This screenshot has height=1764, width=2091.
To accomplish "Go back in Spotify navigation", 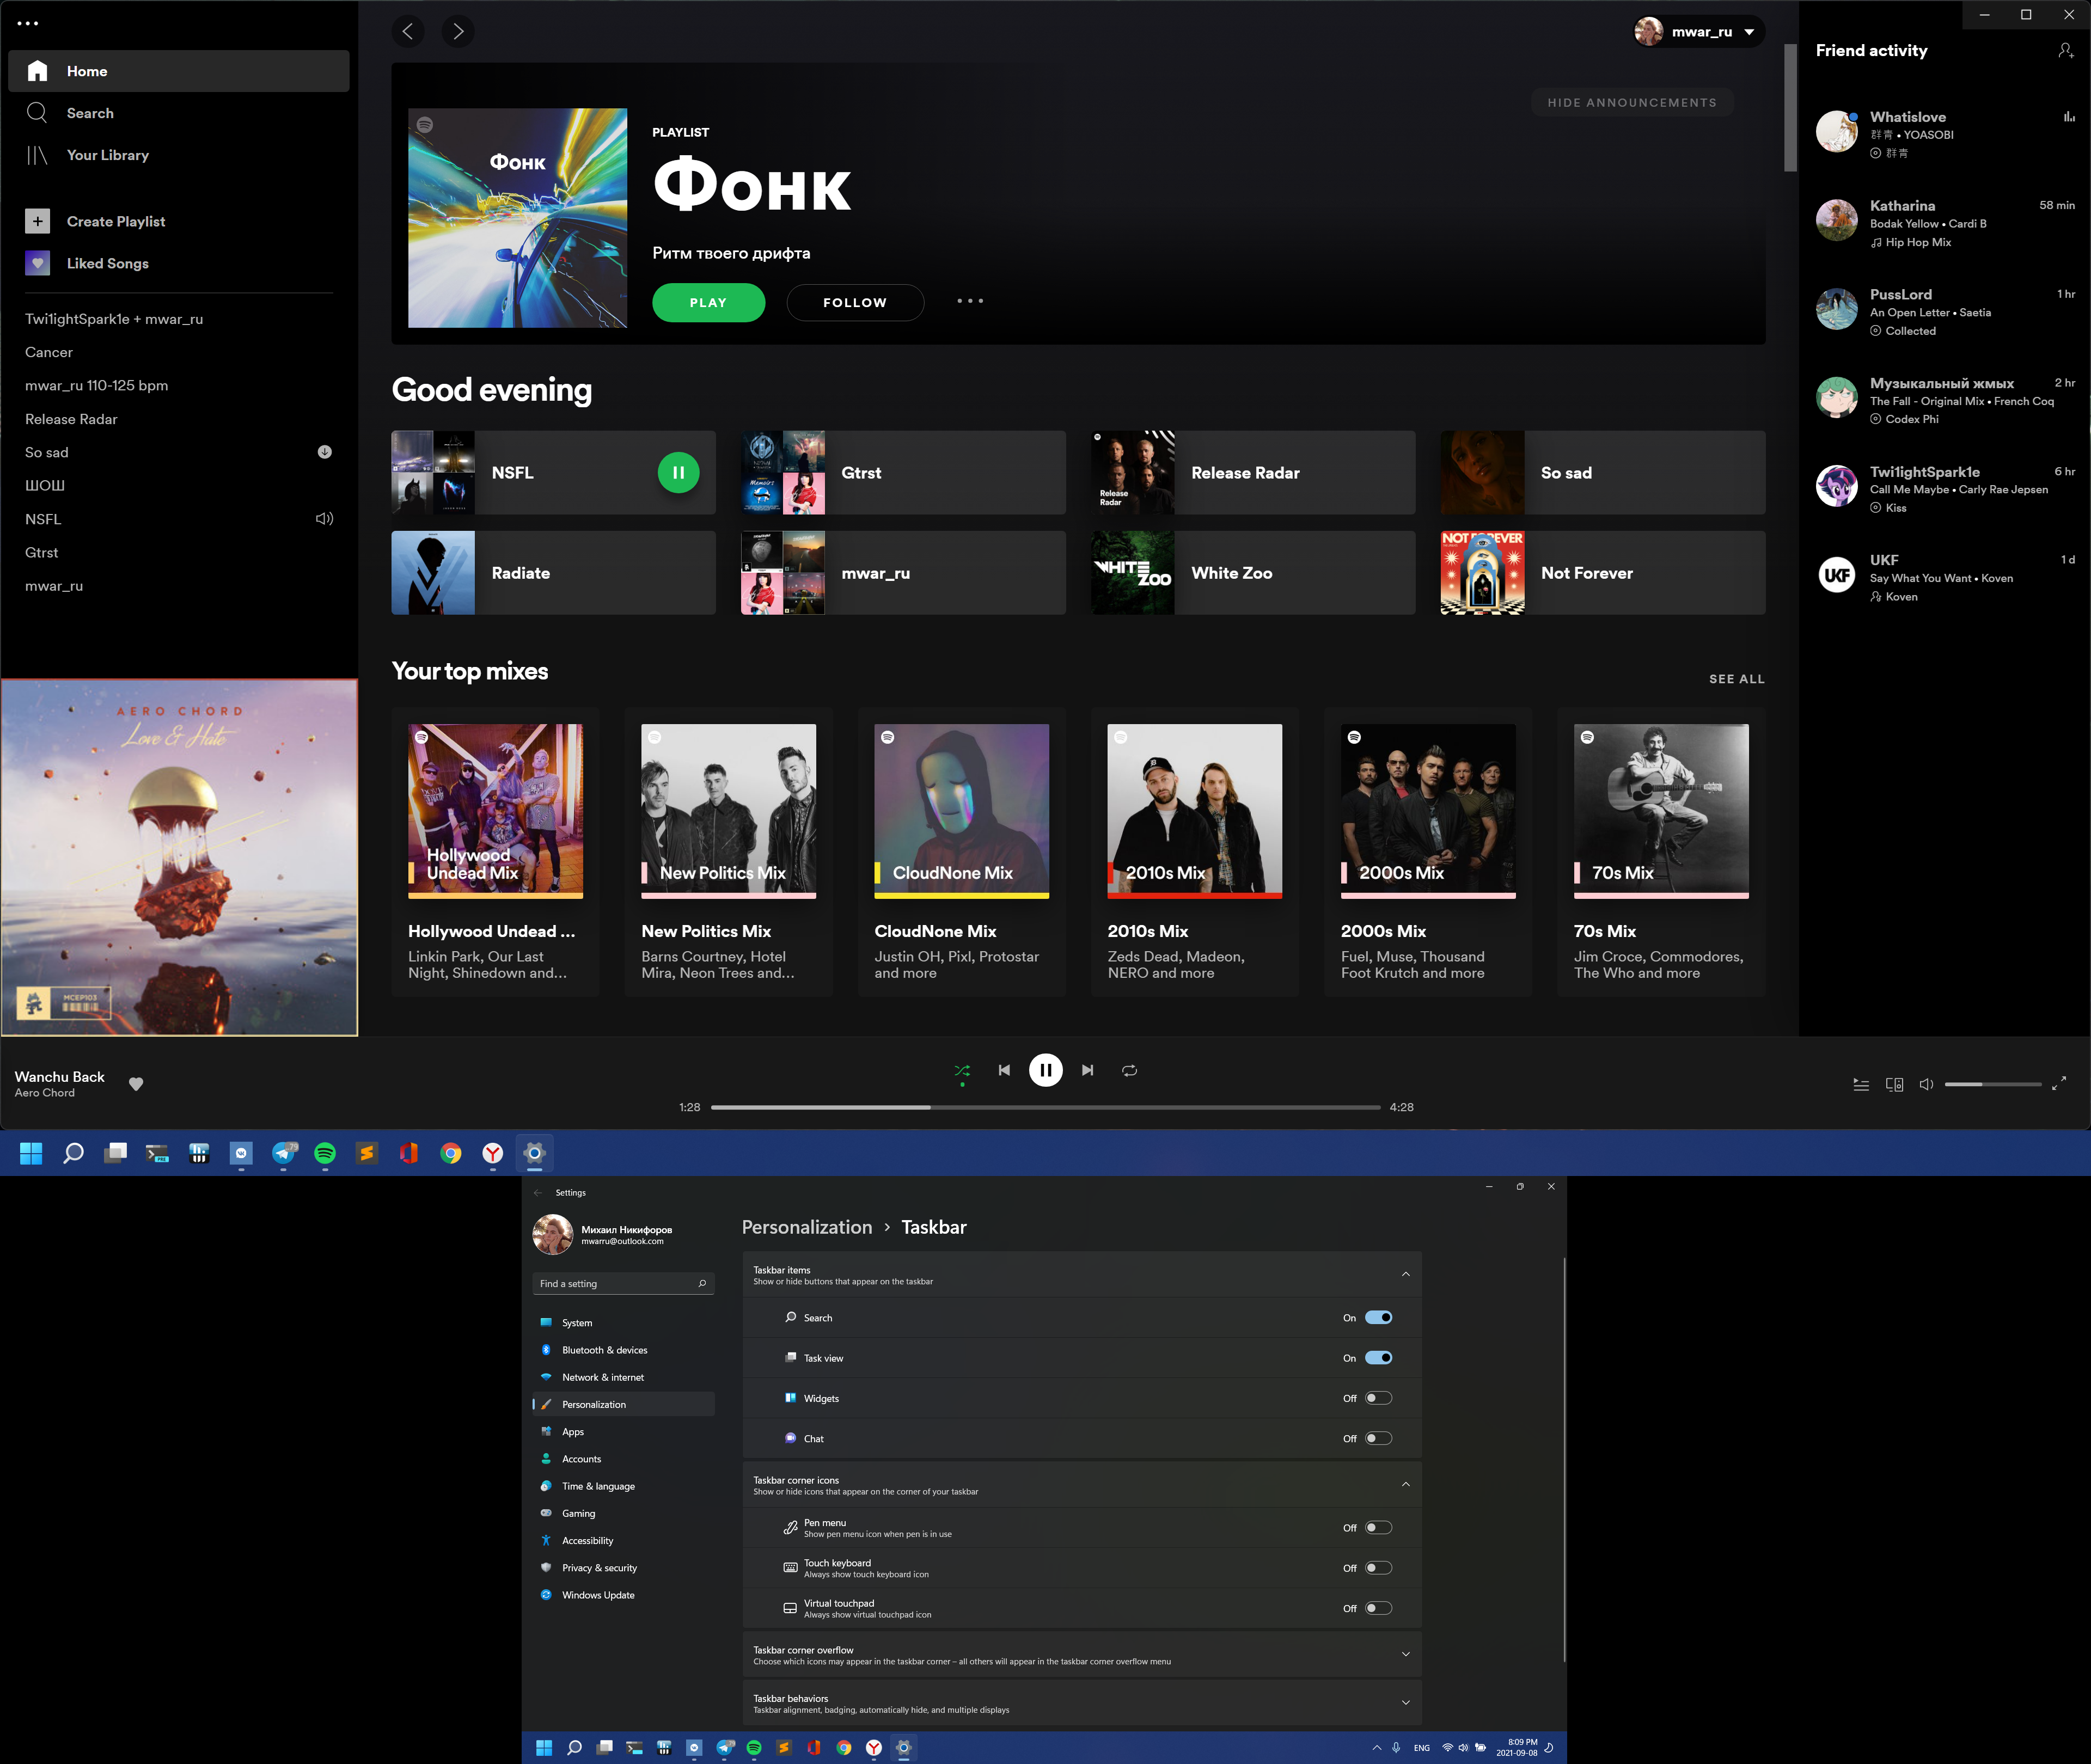I will click(x=408, y=31).
